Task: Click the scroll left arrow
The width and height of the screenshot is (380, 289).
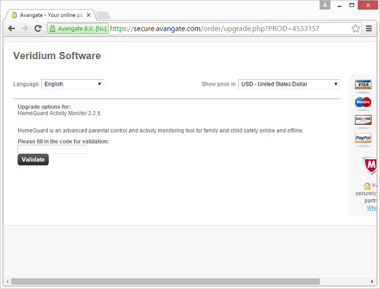Action: pyautogui.click(x=8, y=281)
